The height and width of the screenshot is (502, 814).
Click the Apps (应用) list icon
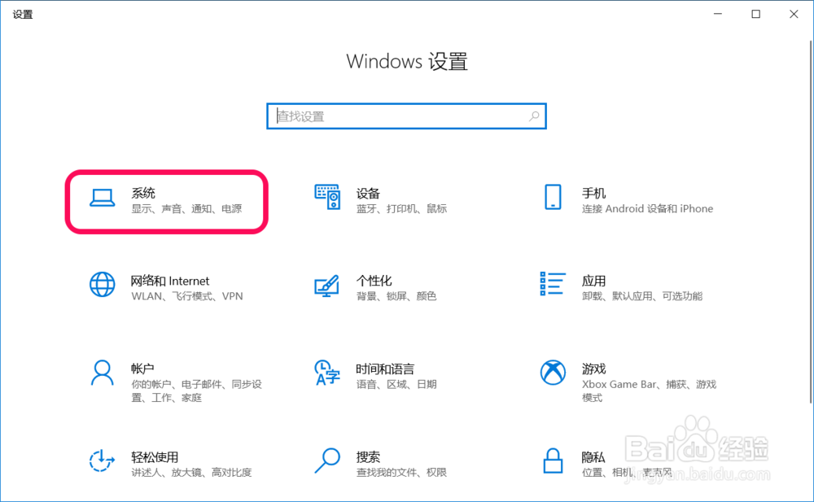coord(552,285)
